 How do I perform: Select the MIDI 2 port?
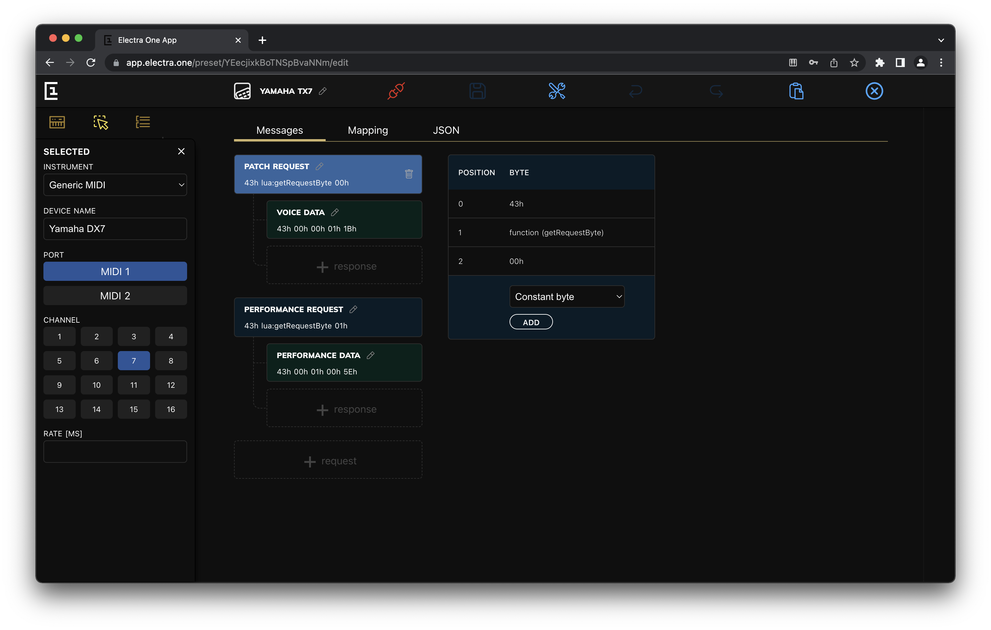[115, 296]
